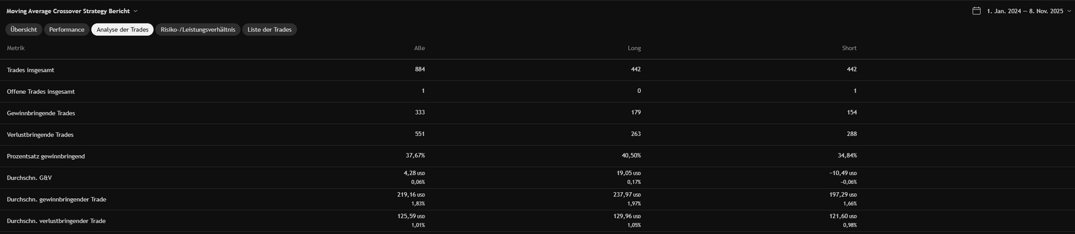Select Durchschn. gewinnbringender Trade label
The width and height of the screenshot is (1075, 234).
click(56, 199)
